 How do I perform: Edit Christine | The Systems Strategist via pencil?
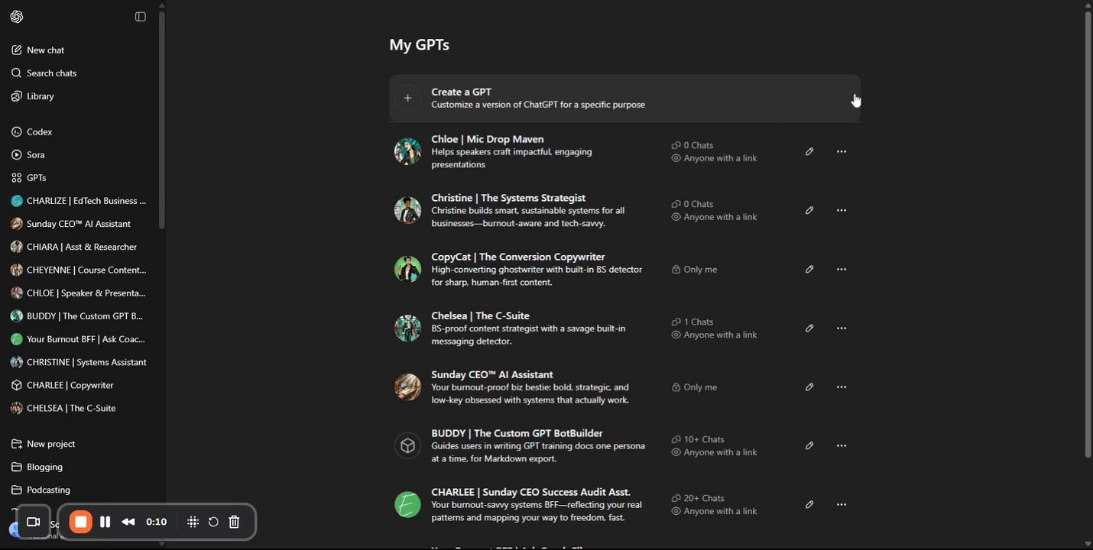click(x=809, y=210)
